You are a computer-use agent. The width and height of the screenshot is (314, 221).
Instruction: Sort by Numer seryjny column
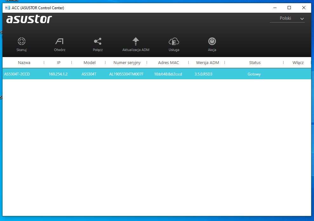point(127,63)
